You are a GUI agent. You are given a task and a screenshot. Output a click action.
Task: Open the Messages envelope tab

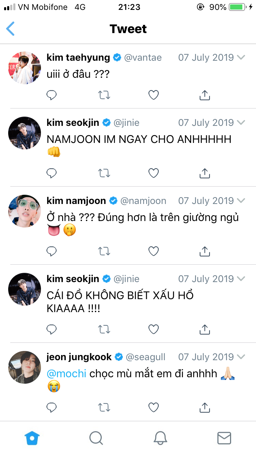(x=224, y=438)
